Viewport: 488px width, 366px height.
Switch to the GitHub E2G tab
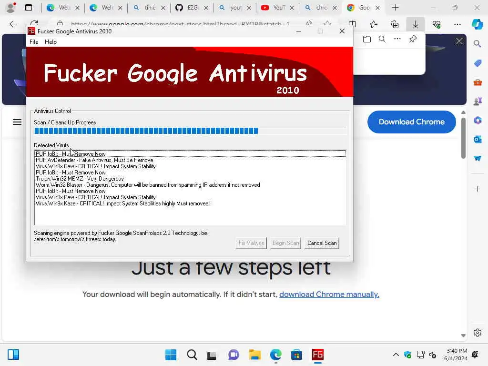(191, 8)
